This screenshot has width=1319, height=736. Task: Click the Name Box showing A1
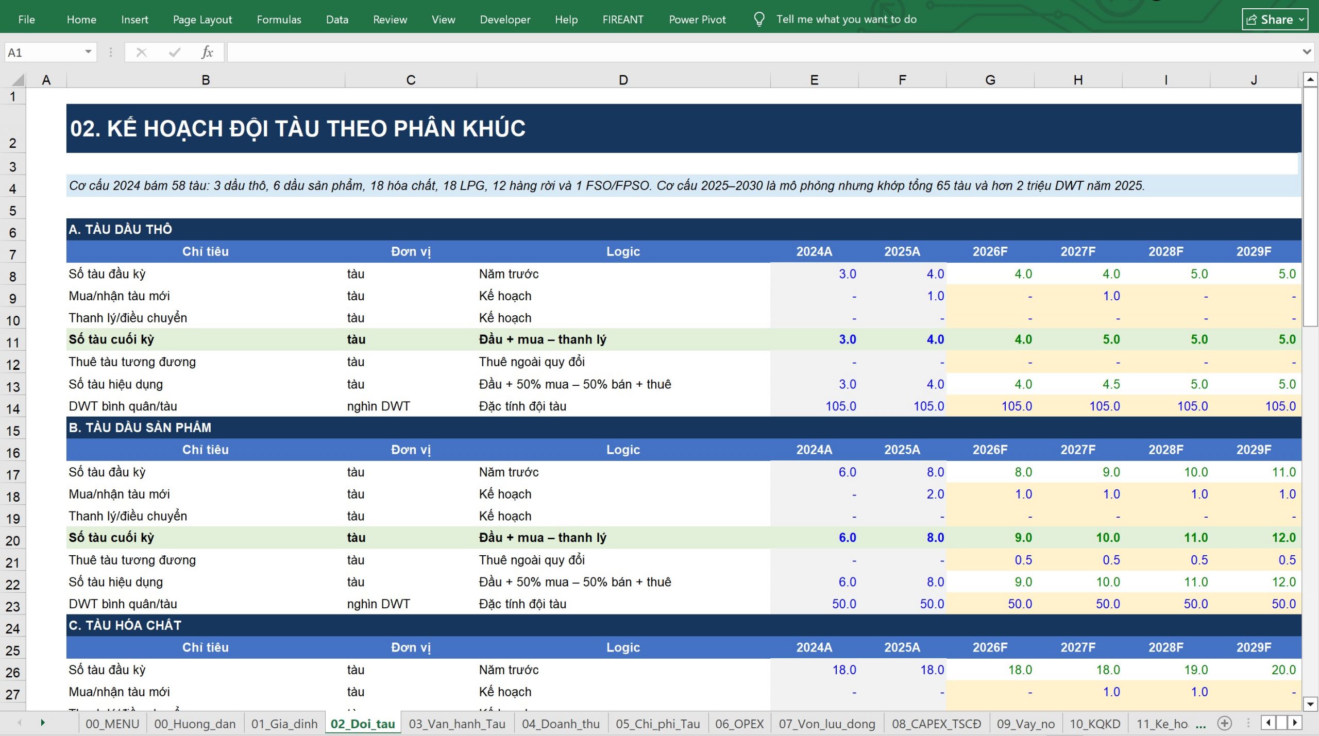tap(44, 53)
